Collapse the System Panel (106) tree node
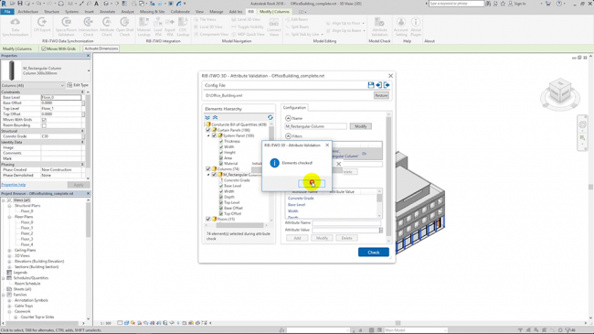This screenshot has width=594, height=334. pyautogui.click(x=208, y=135)
